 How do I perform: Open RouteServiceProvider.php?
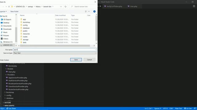point(18,90)
